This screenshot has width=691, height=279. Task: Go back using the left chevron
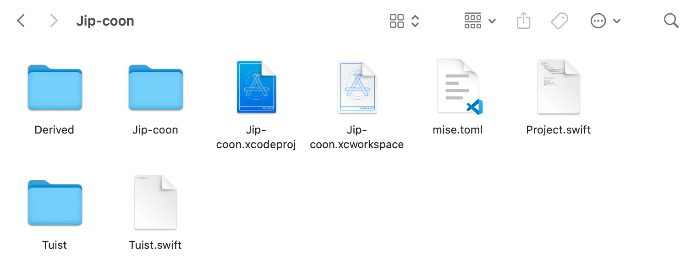pos(21,21)
